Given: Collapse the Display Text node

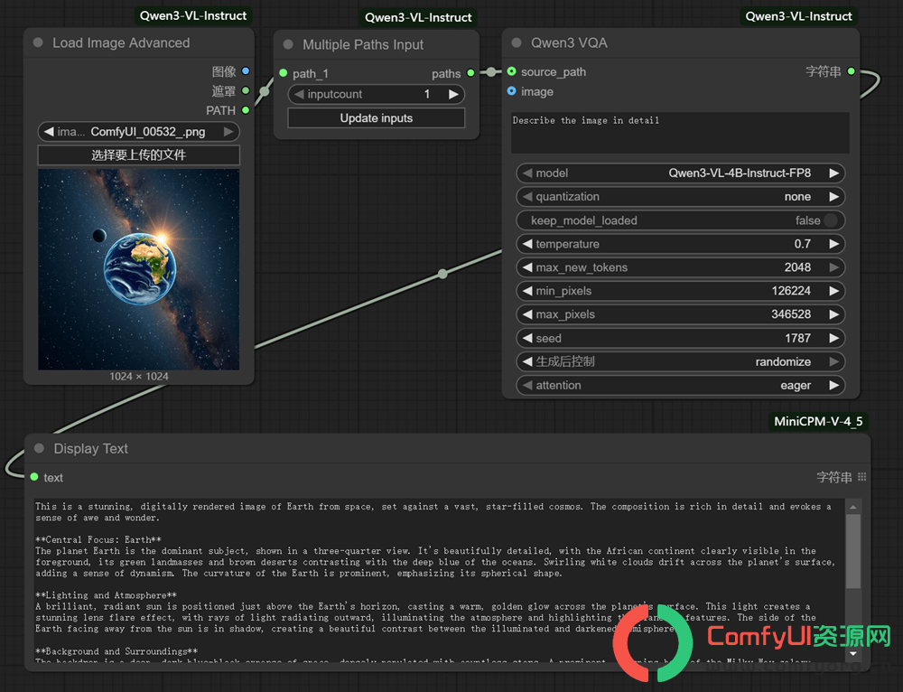Looking at the screenshot, I should pos(39,448).
